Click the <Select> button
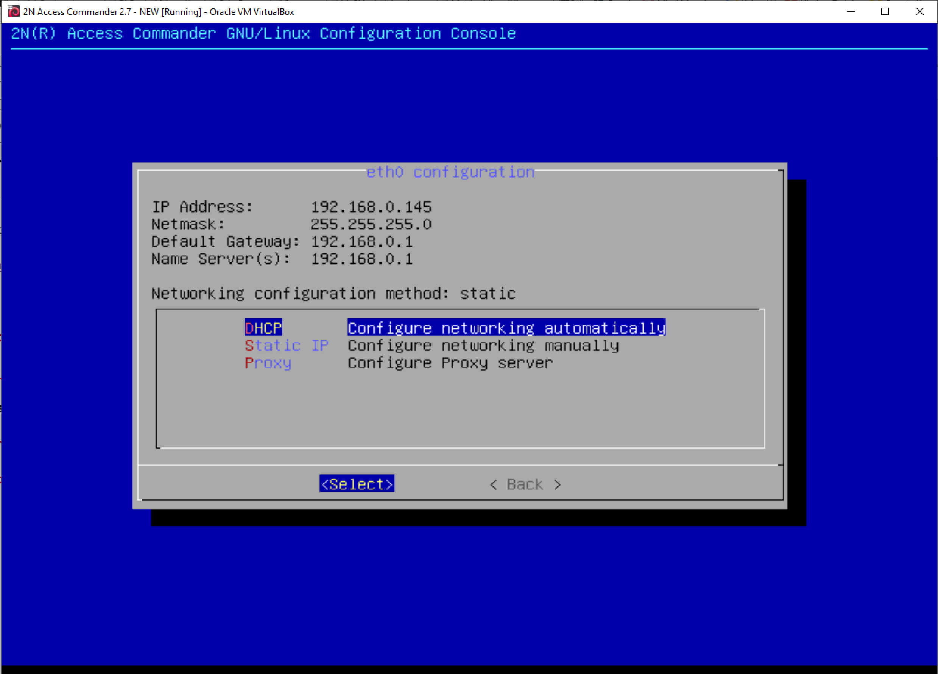This screenshot has width=938, height=674. [x=357, y=484]
